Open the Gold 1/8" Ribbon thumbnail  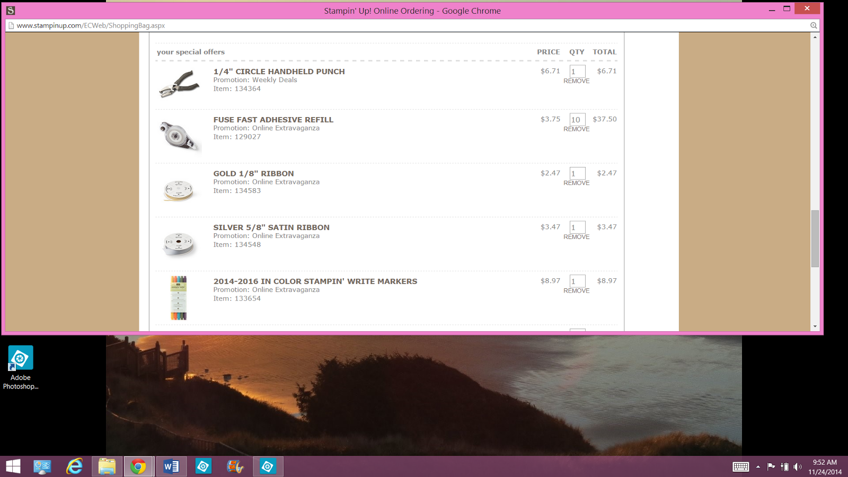click(179, 190)
